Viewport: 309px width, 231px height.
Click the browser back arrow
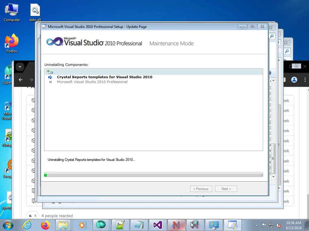click(x=21, y=80)
